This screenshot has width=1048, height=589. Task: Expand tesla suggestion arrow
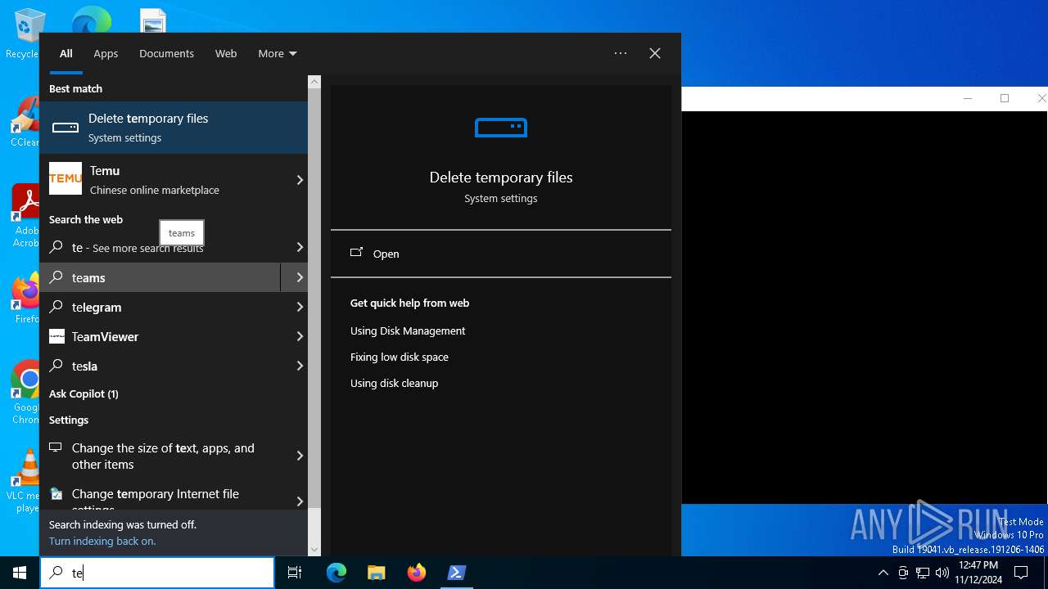coord(300,366)
